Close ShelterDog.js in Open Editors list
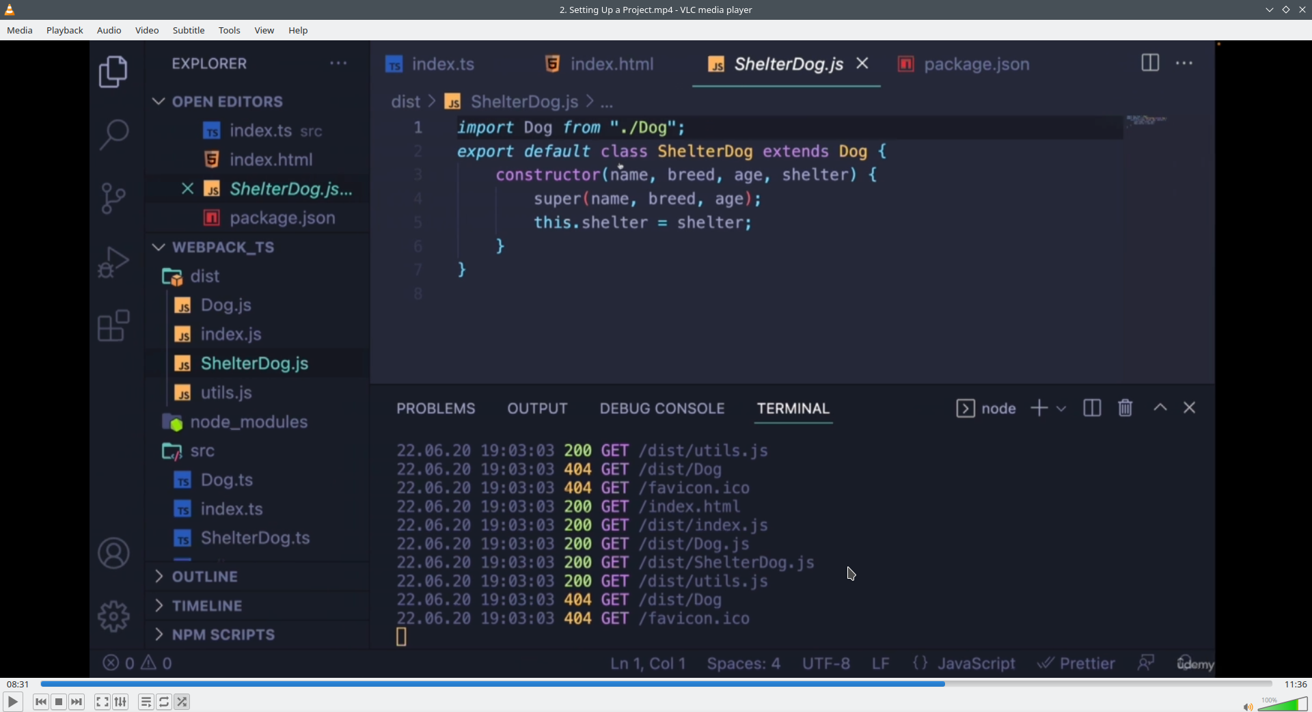 pyautogui.click(x=187, y=189)
